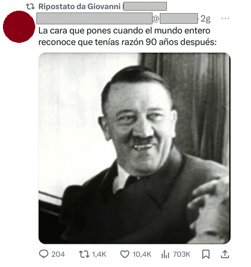Click the repost arrows icon beside Ripostato
Screen dimensions: 251x267
[30, 7]
